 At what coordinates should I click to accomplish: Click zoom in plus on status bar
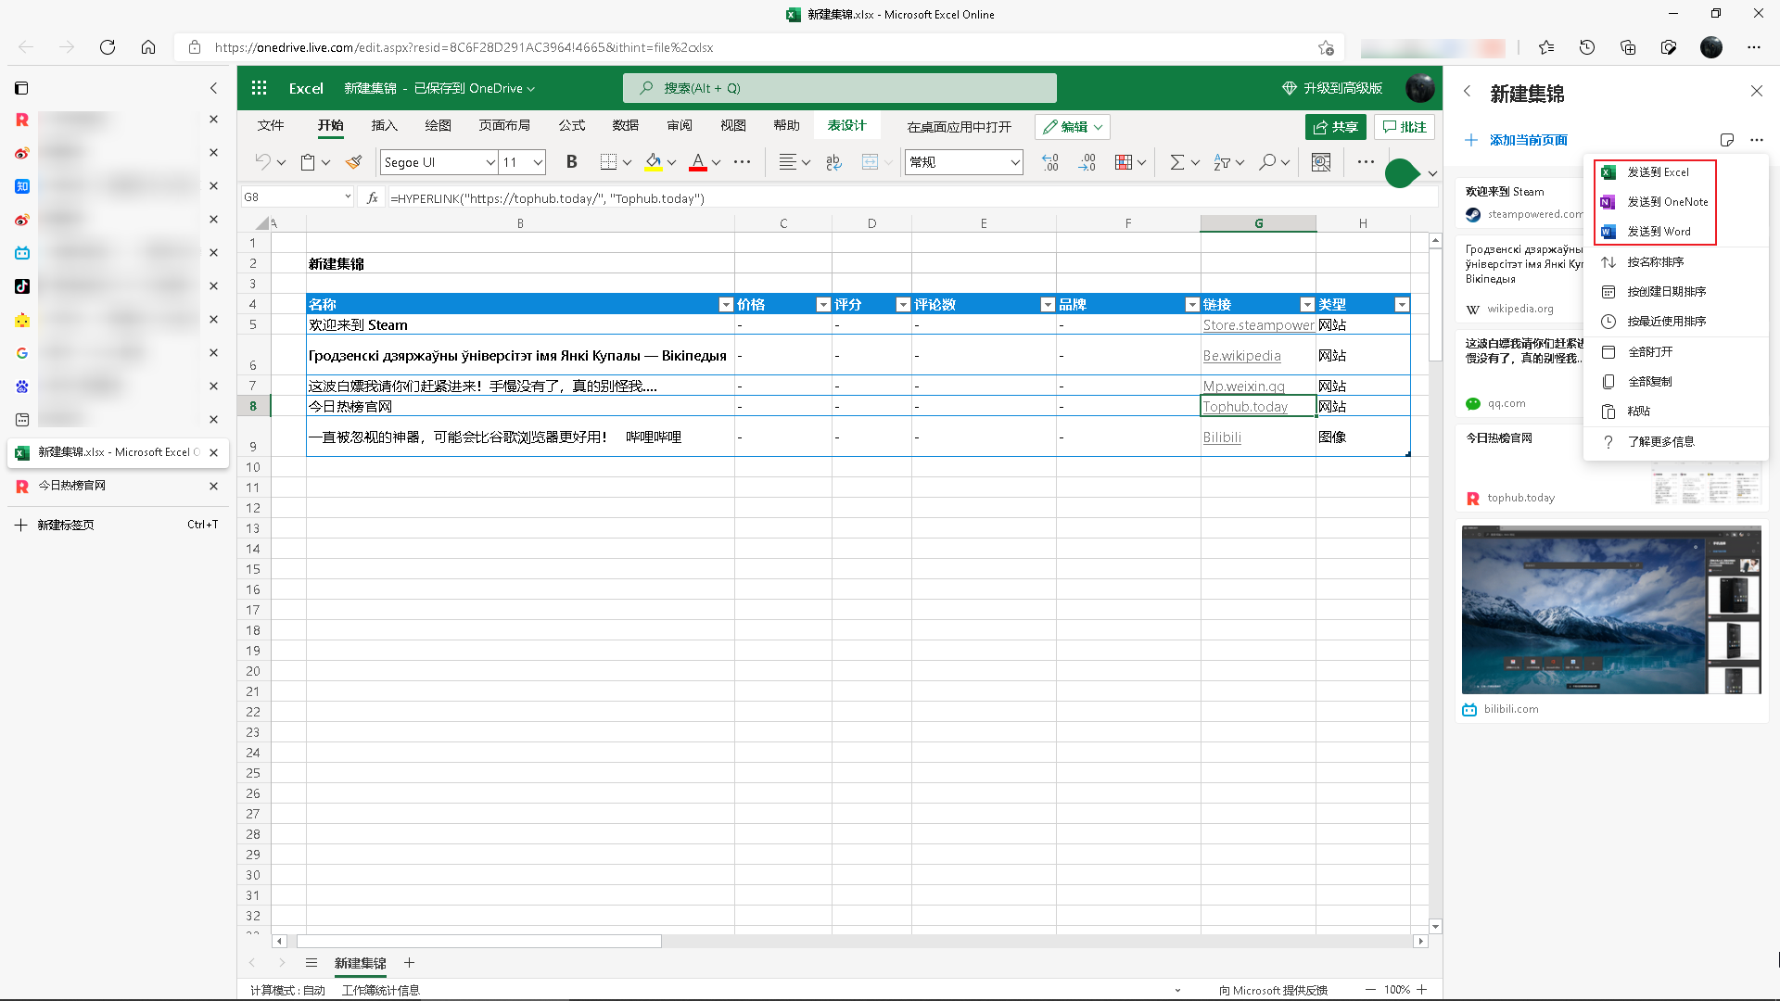click(x=1422, y=990)
